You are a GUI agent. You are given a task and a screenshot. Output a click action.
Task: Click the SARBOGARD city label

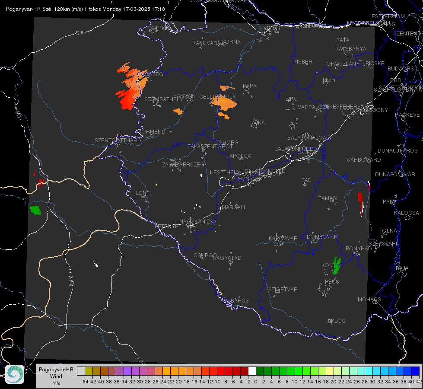point(364,160)
